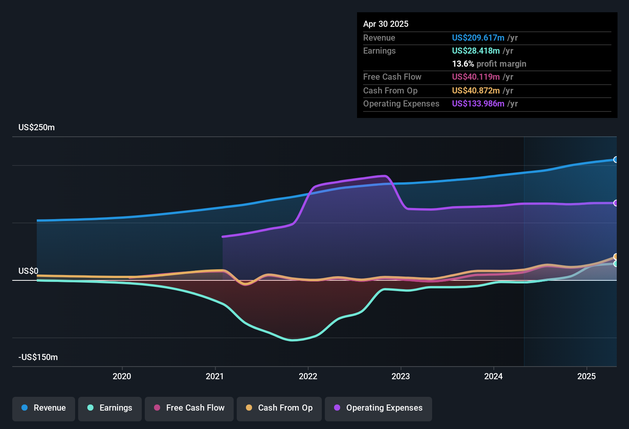This screenshot has width=629, height=429.
Task: Click the Operating Expenses endpoint marker on the purple line
Action: tap(616, 203)
